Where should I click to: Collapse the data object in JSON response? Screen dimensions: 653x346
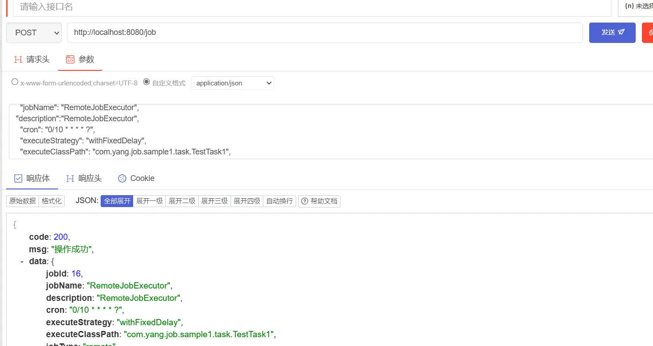pos(22,261)
